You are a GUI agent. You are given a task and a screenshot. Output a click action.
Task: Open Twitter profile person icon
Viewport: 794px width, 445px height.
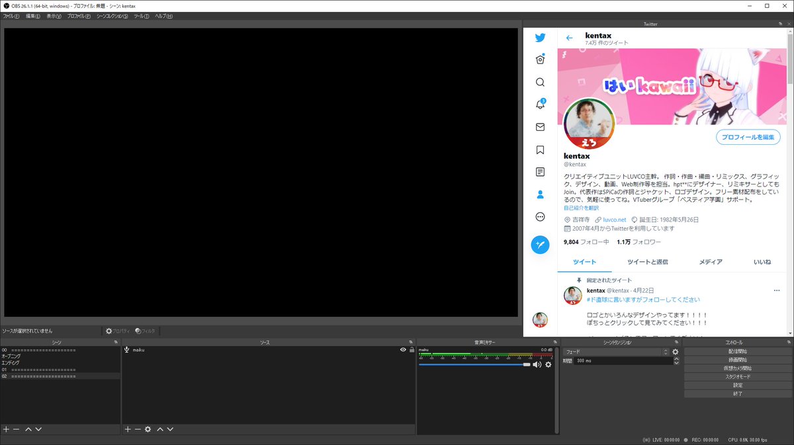pos(540,194)
